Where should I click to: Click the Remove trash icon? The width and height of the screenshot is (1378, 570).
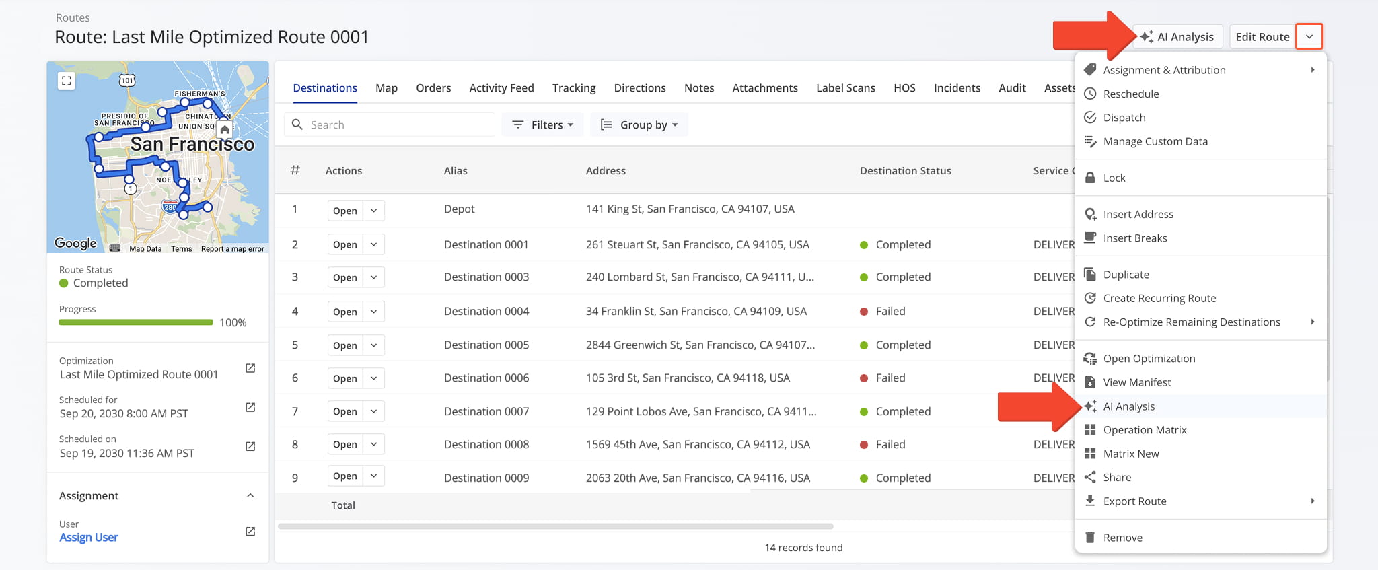pos(1090,538)
